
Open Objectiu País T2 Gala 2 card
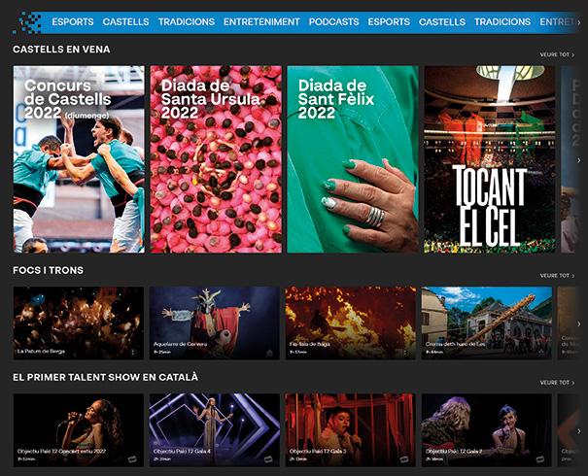coord(486,430)
